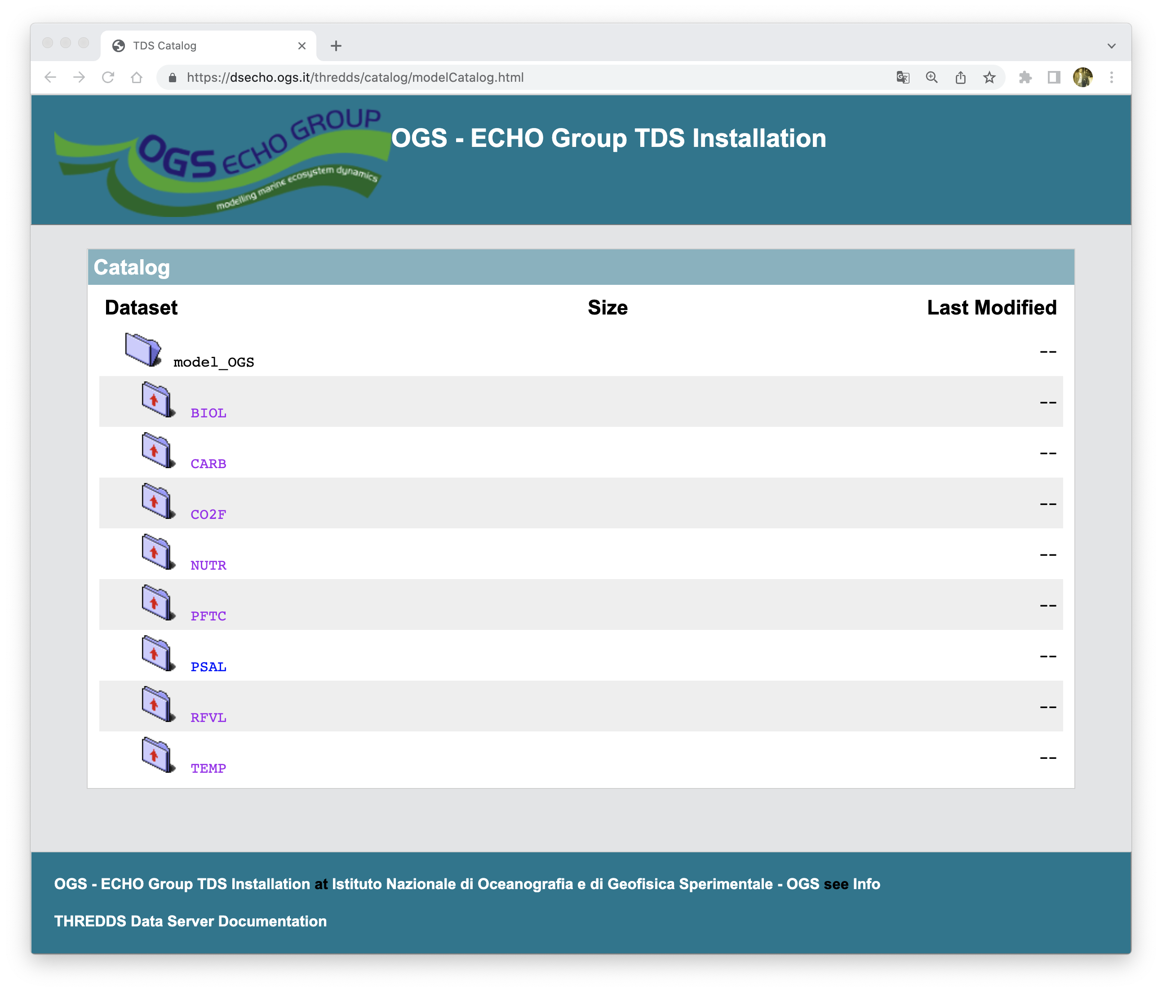Expand the tab search chevron

click(1111, 46)
